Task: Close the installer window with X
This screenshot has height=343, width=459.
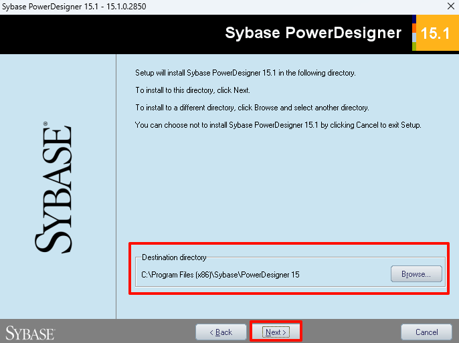Action: click(451, 6)
